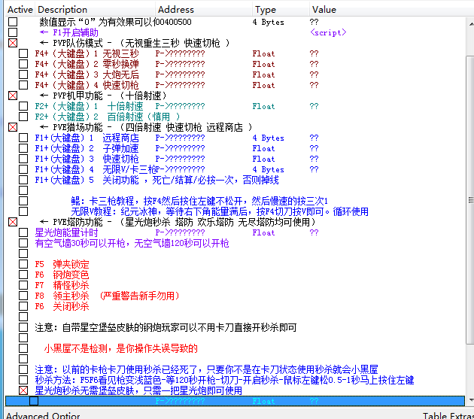
Task: Collapse the PVP机甲功能 group checkbox
Action: [13, 96]
